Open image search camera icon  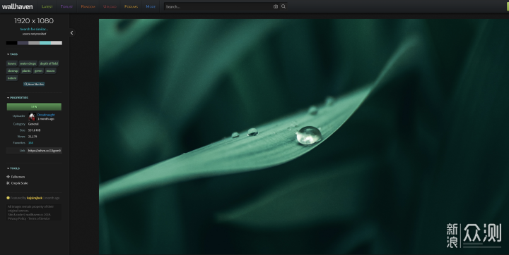pyautogui.click(x=276, y=6)
